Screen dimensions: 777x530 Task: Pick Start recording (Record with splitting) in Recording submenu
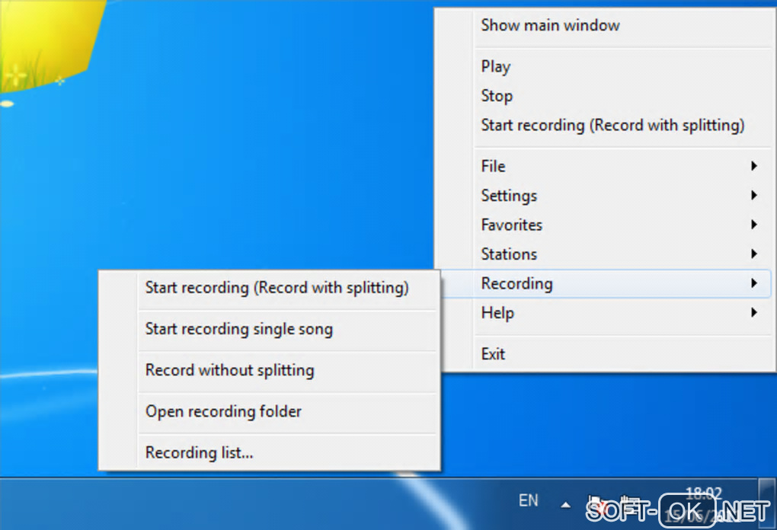click(270, 288)
